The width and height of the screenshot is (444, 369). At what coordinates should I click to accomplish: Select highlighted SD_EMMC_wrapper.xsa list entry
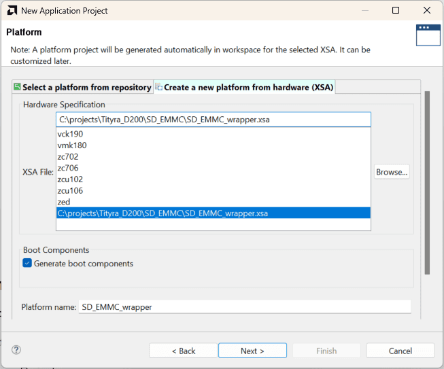(163, 213)
